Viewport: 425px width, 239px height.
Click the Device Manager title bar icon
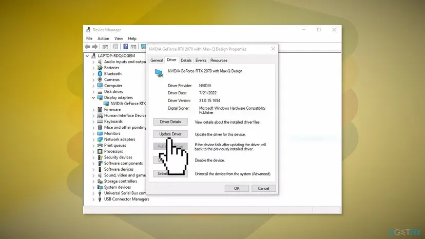coord(88,30)
